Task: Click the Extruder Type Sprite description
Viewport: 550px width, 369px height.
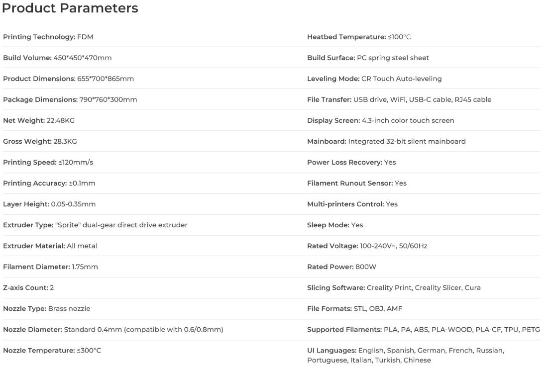Action: [95, 225]
